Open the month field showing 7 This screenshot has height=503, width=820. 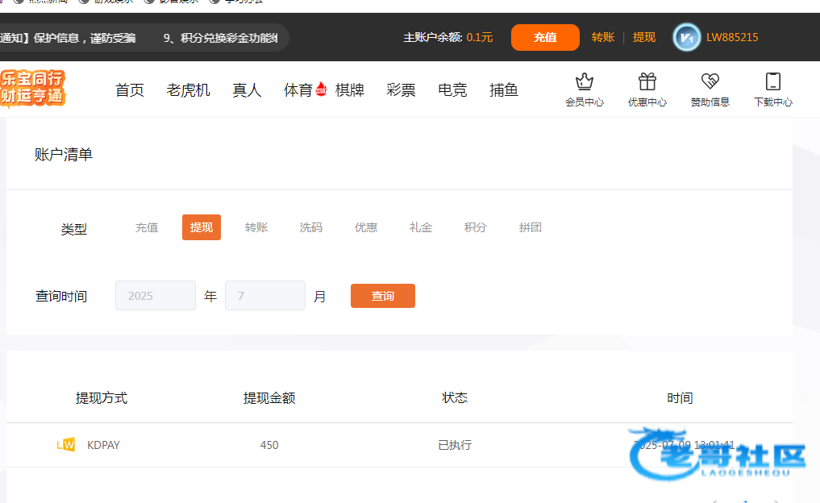pos(264,296)
